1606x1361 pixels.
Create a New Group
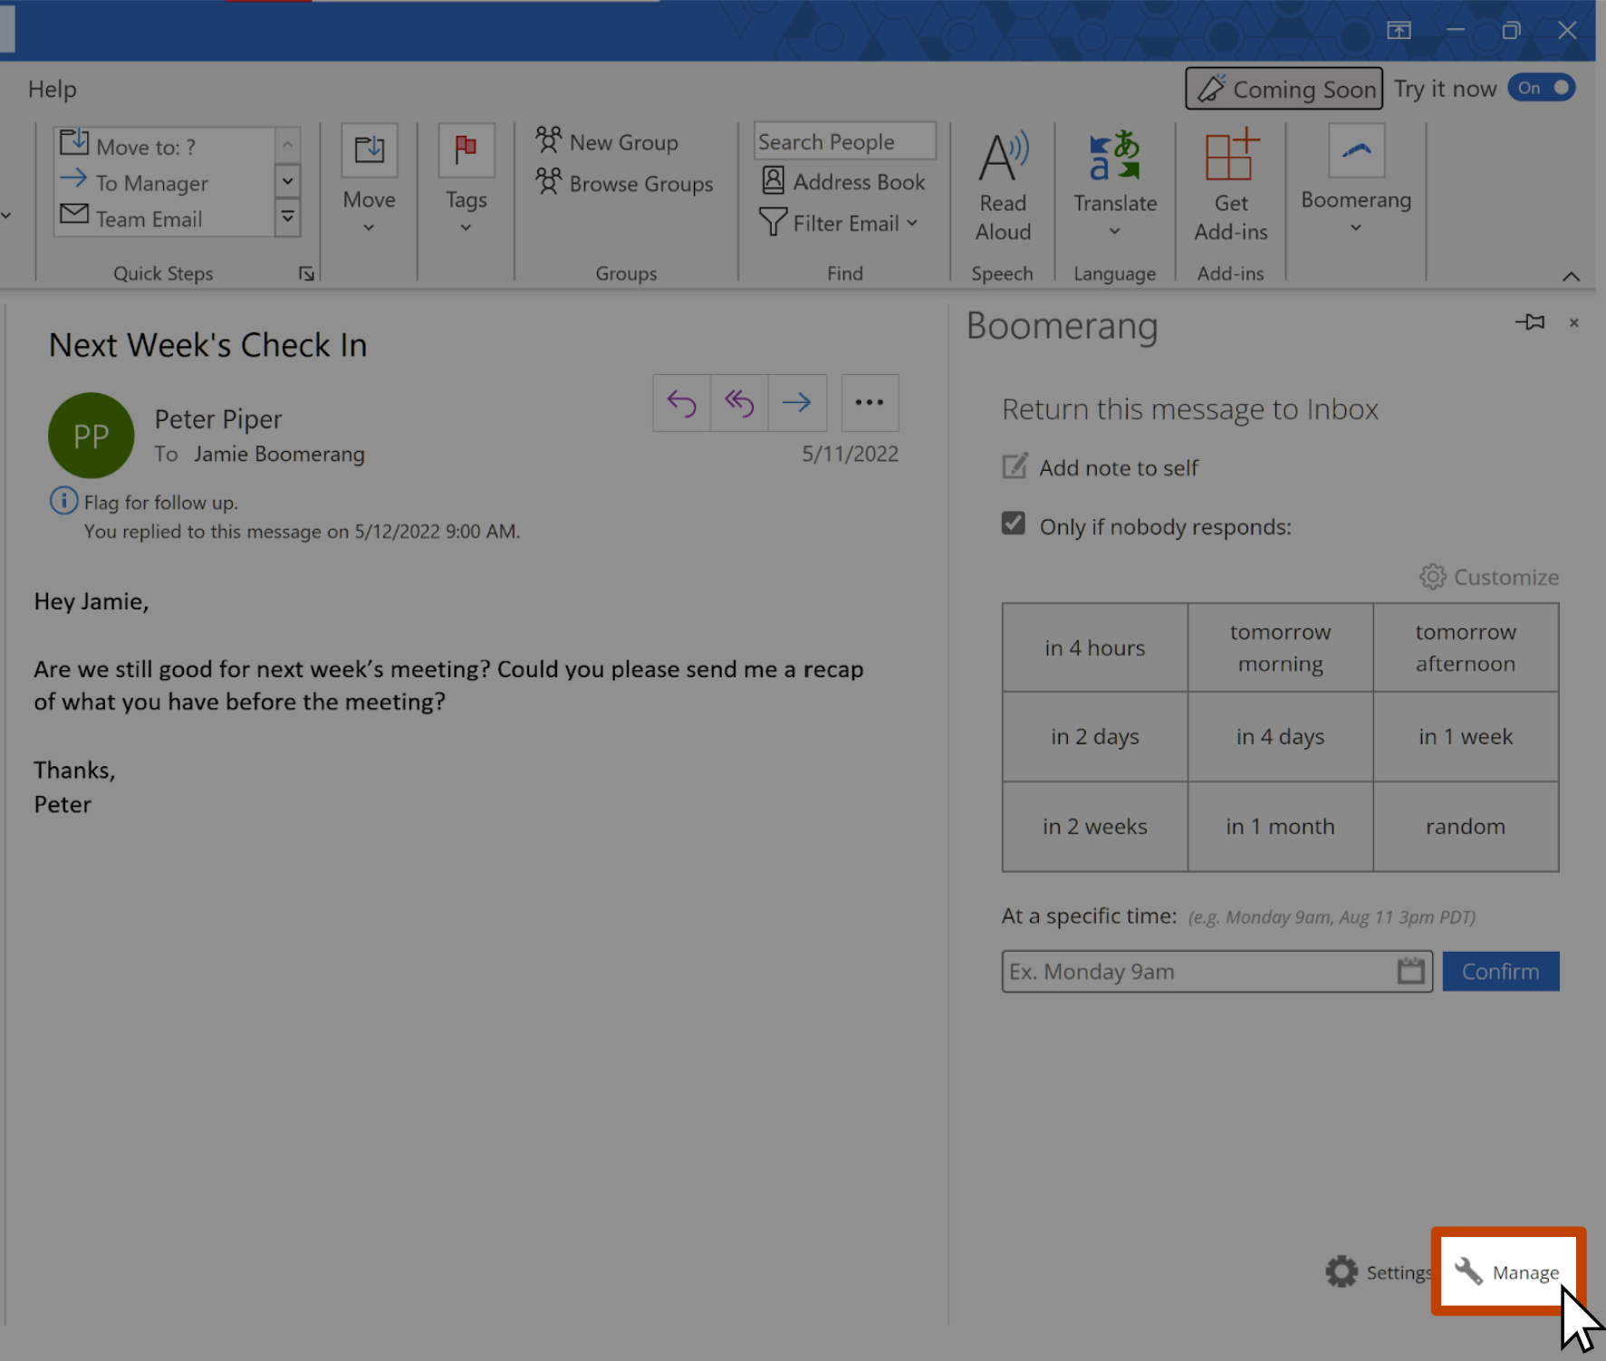pyautogui.click(x=607, y=141)
